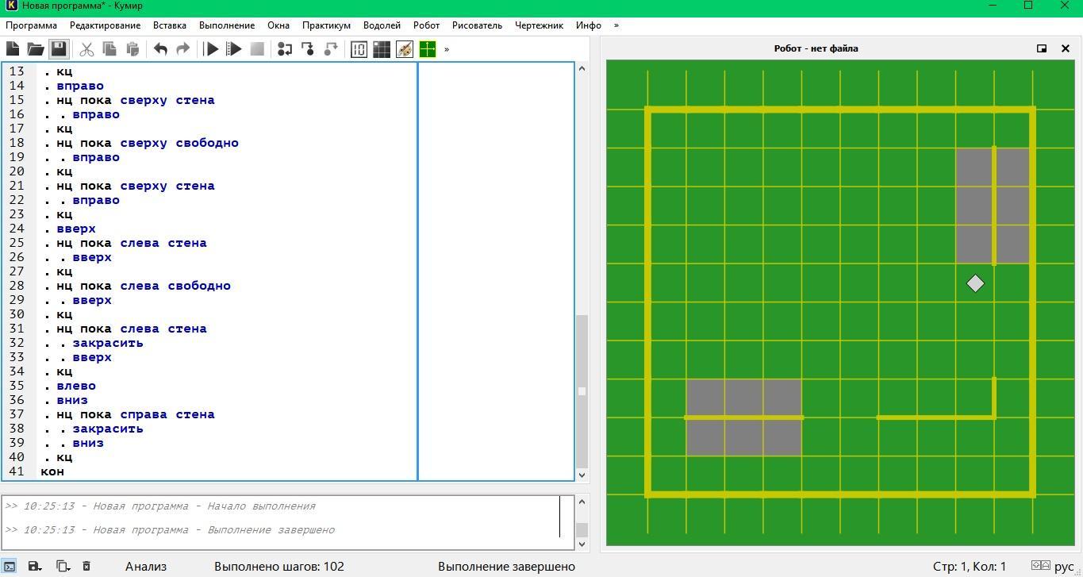Execute a single step over

(x=285, y=49)
